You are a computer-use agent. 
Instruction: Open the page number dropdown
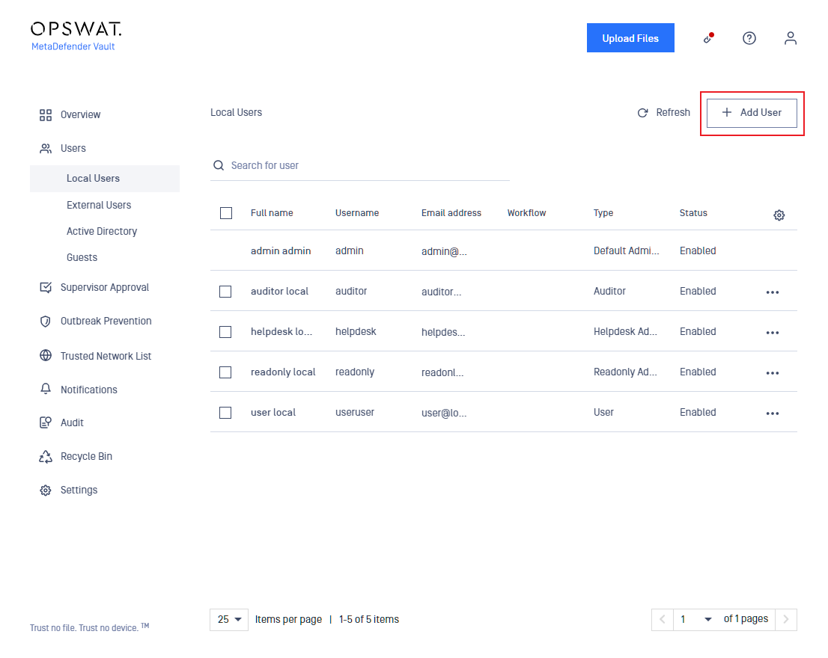(x=696, y=620)
